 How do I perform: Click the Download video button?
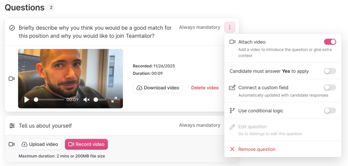158,88
